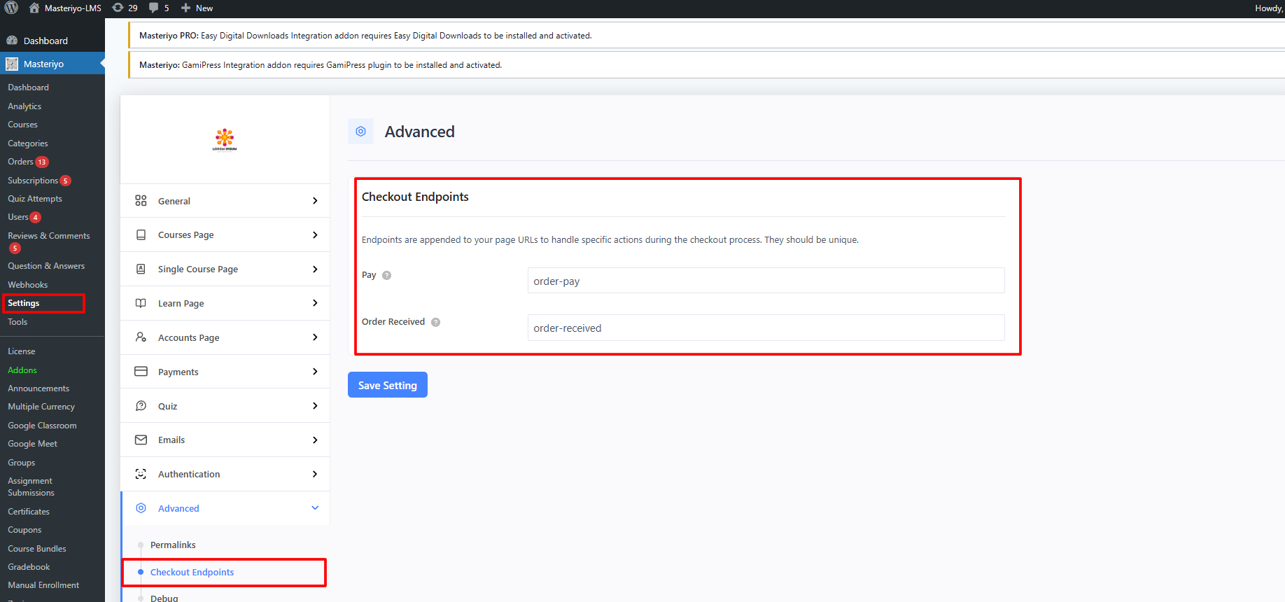Click the Advanced heading gear icon
Image resolution: width=1285 pixels, height=602 pixels.
[360, 132]
